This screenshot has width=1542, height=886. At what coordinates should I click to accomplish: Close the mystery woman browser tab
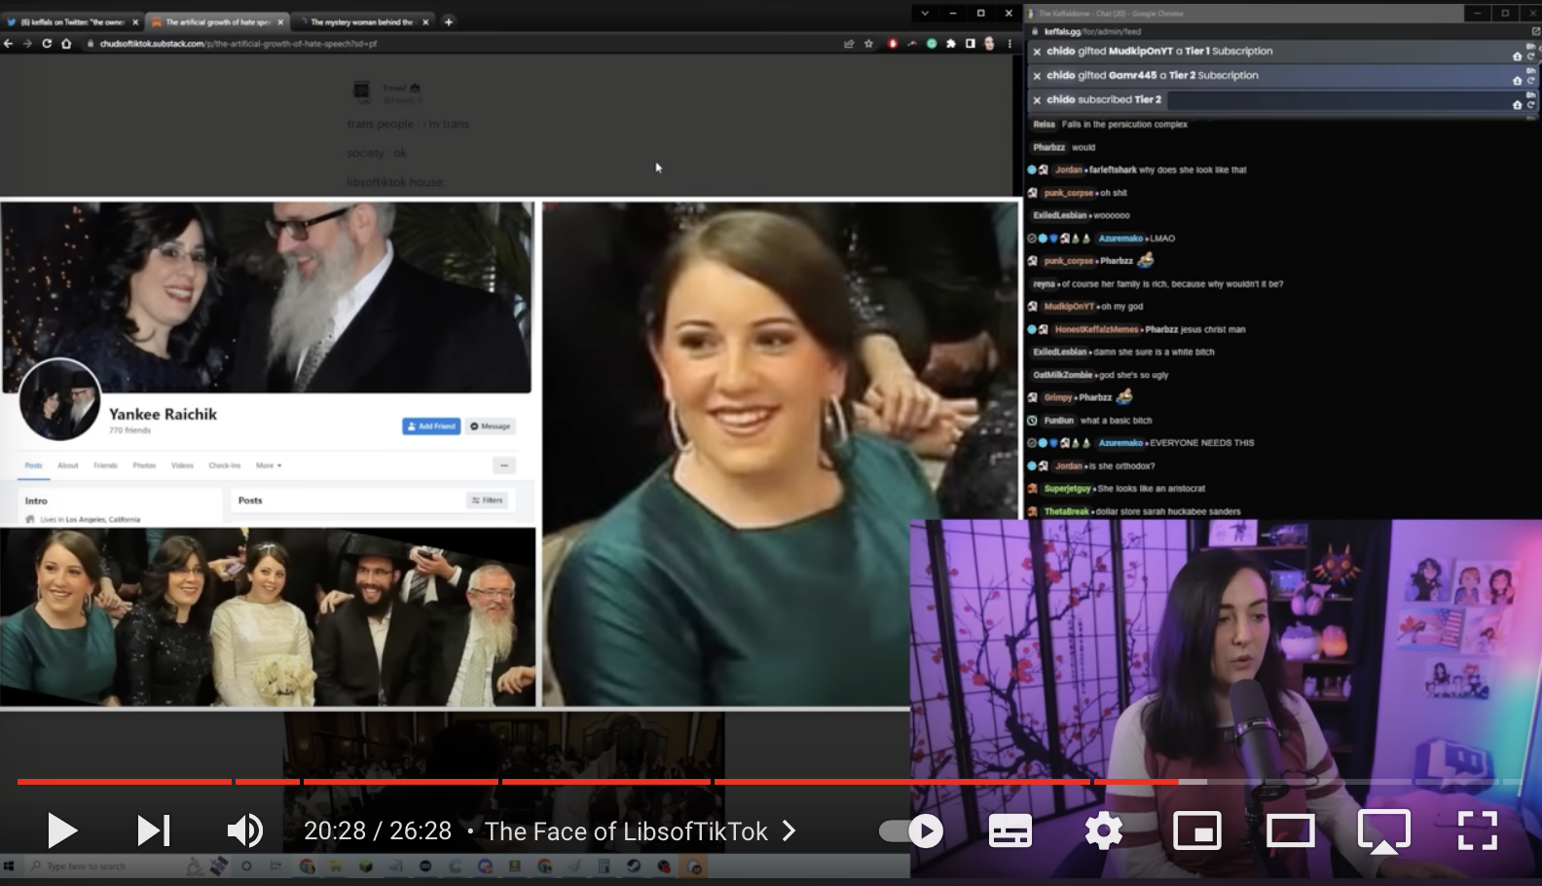coord(425,21)
